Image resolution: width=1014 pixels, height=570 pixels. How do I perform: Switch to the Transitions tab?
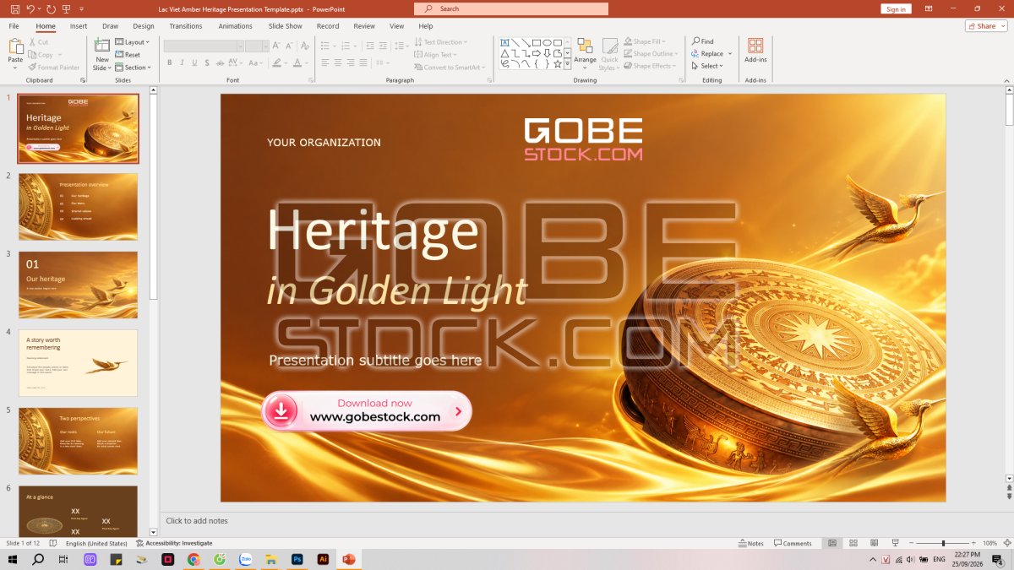click(186, 26)
